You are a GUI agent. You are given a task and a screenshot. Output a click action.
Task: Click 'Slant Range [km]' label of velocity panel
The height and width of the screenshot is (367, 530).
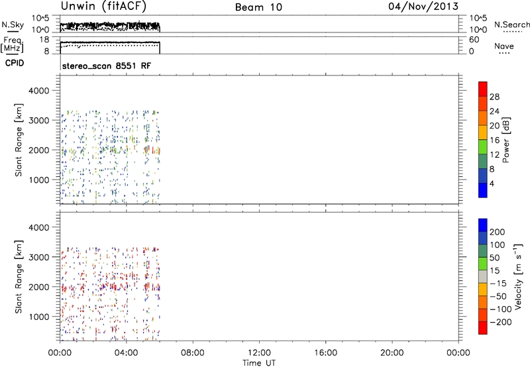pyautogui.click(x=19, y=276)
